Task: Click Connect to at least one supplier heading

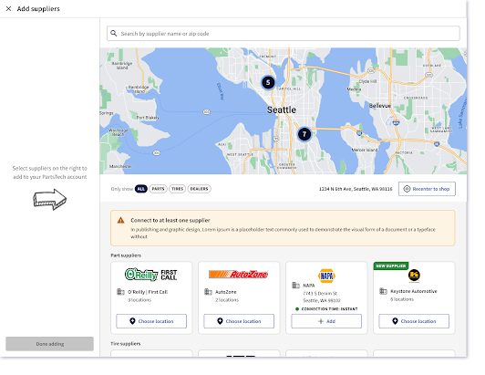Action: point(170,220)
